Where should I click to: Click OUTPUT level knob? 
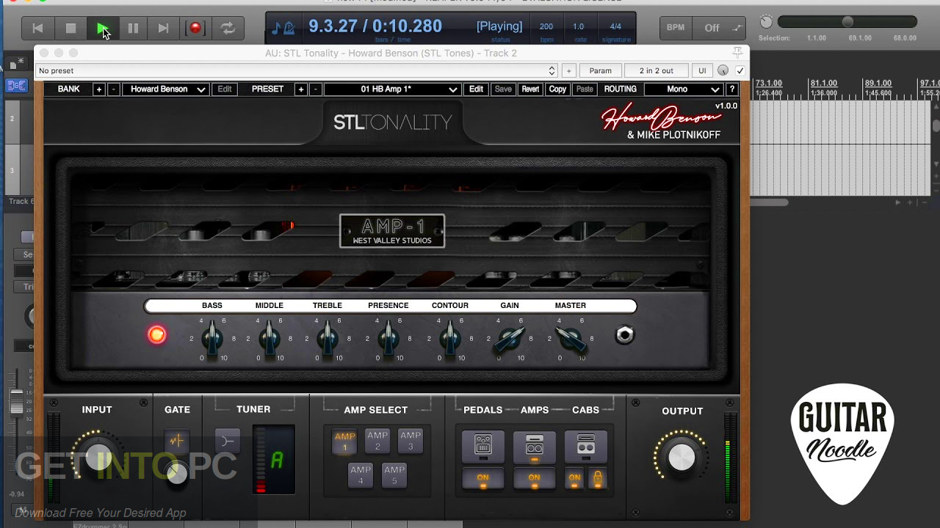[x=681, y=458]
